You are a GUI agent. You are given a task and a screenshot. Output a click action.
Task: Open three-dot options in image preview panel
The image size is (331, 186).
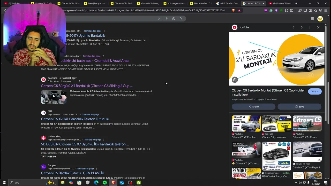pos(310,27)
